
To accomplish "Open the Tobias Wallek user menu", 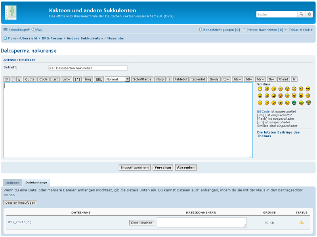I will [300, 30].
